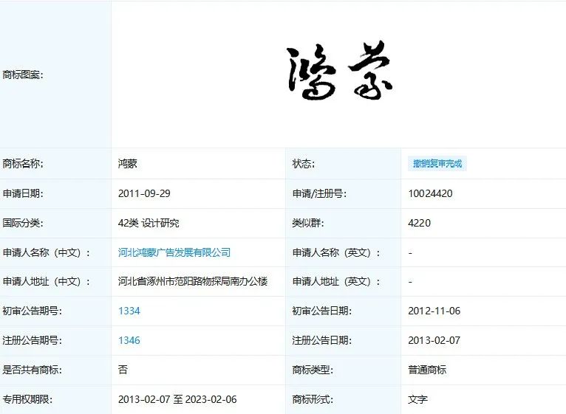Click the 注册公告期号 label
This screenshot has width=566, height=414.
coord(32,340)
